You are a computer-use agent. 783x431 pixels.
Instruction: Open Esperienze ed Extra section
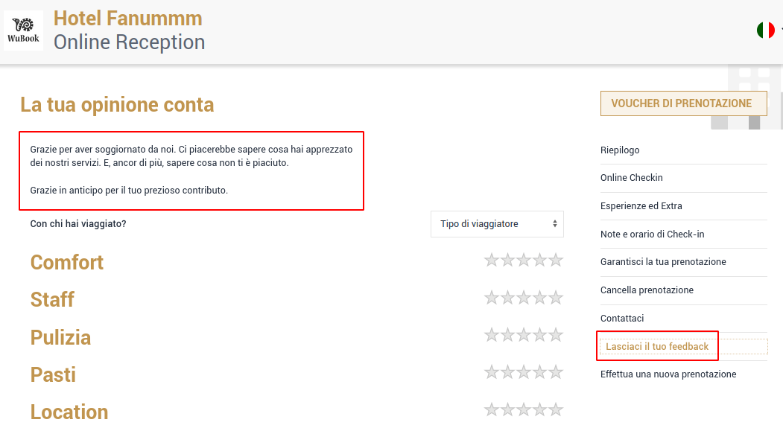tap(641, 206)
